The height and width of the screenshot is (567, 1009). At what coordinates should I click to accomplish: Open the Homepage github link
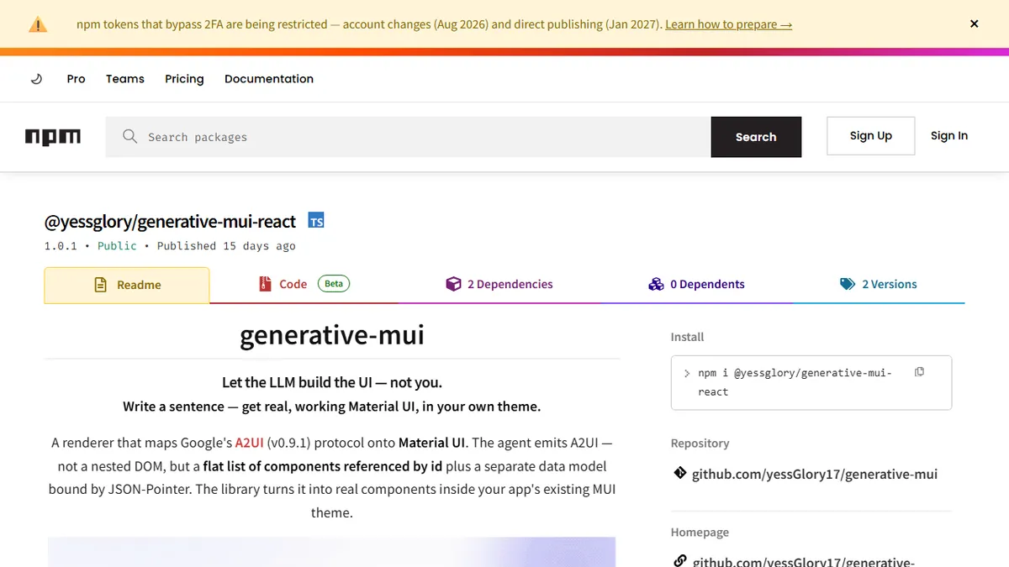point(804,561)
